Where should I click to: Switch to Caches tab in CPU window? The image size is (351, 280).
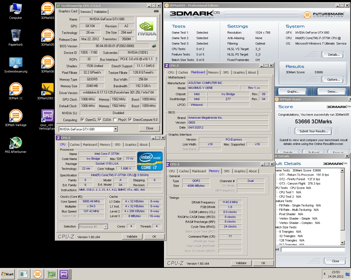coord(75,145)
